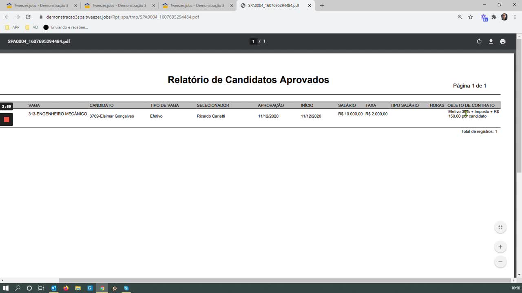Open the APP bookmark folder
Screen dimensions: 522x293
coord(12,27)
